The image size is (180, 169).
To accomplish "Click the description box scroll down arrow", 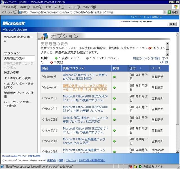I will [168, 54].
